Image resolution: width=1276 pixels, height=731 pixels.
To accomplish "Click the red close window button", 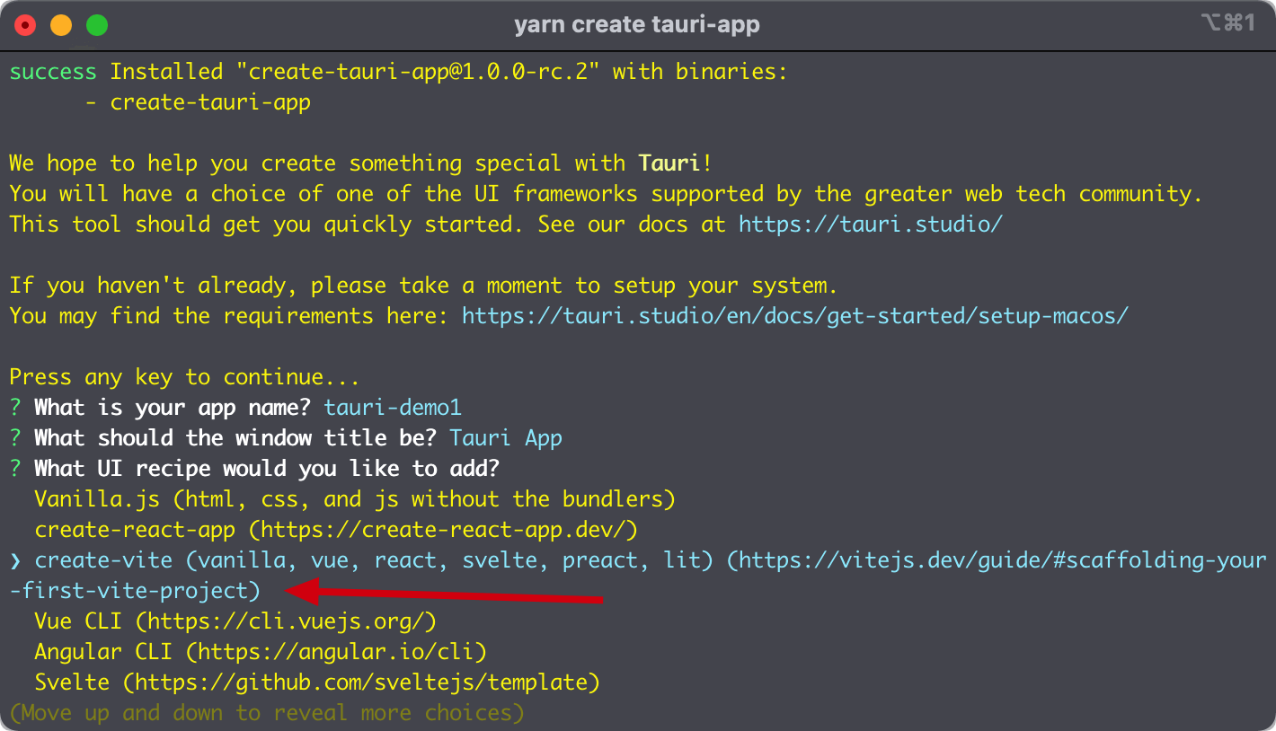I will 25,25.
